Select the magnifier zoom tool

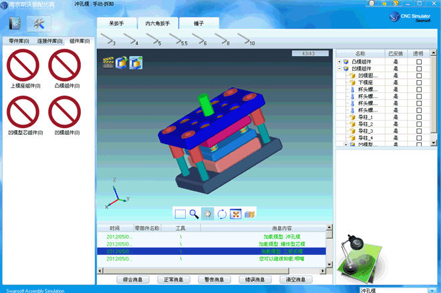click(x=194, y=214)
